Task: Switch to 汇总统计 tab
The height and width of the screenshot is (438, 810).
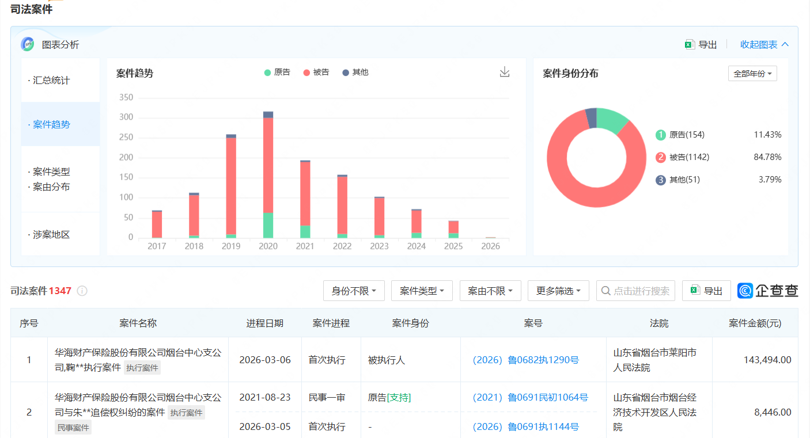Action: pyautogui.click(x=51, y=81)
